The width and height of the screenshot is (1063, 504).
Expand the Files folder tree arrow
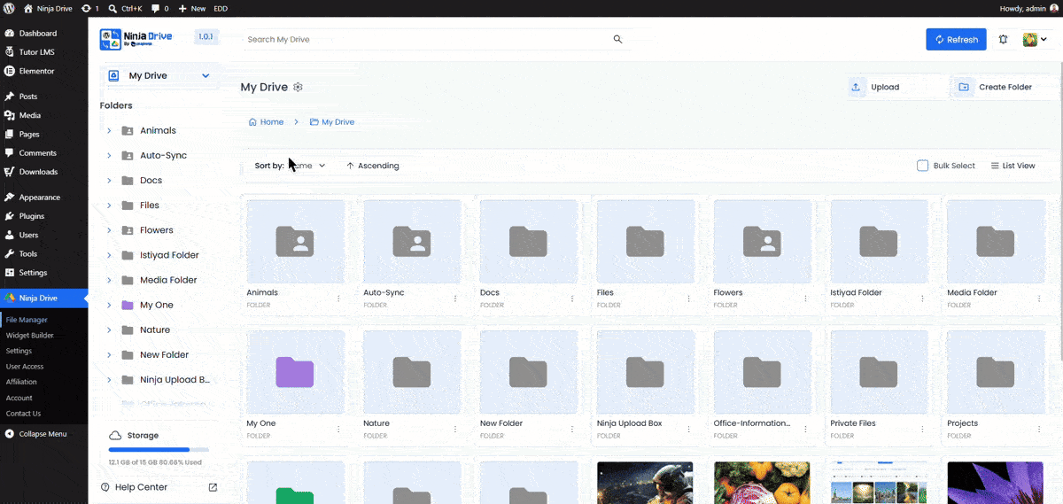[x=109, y=205]
